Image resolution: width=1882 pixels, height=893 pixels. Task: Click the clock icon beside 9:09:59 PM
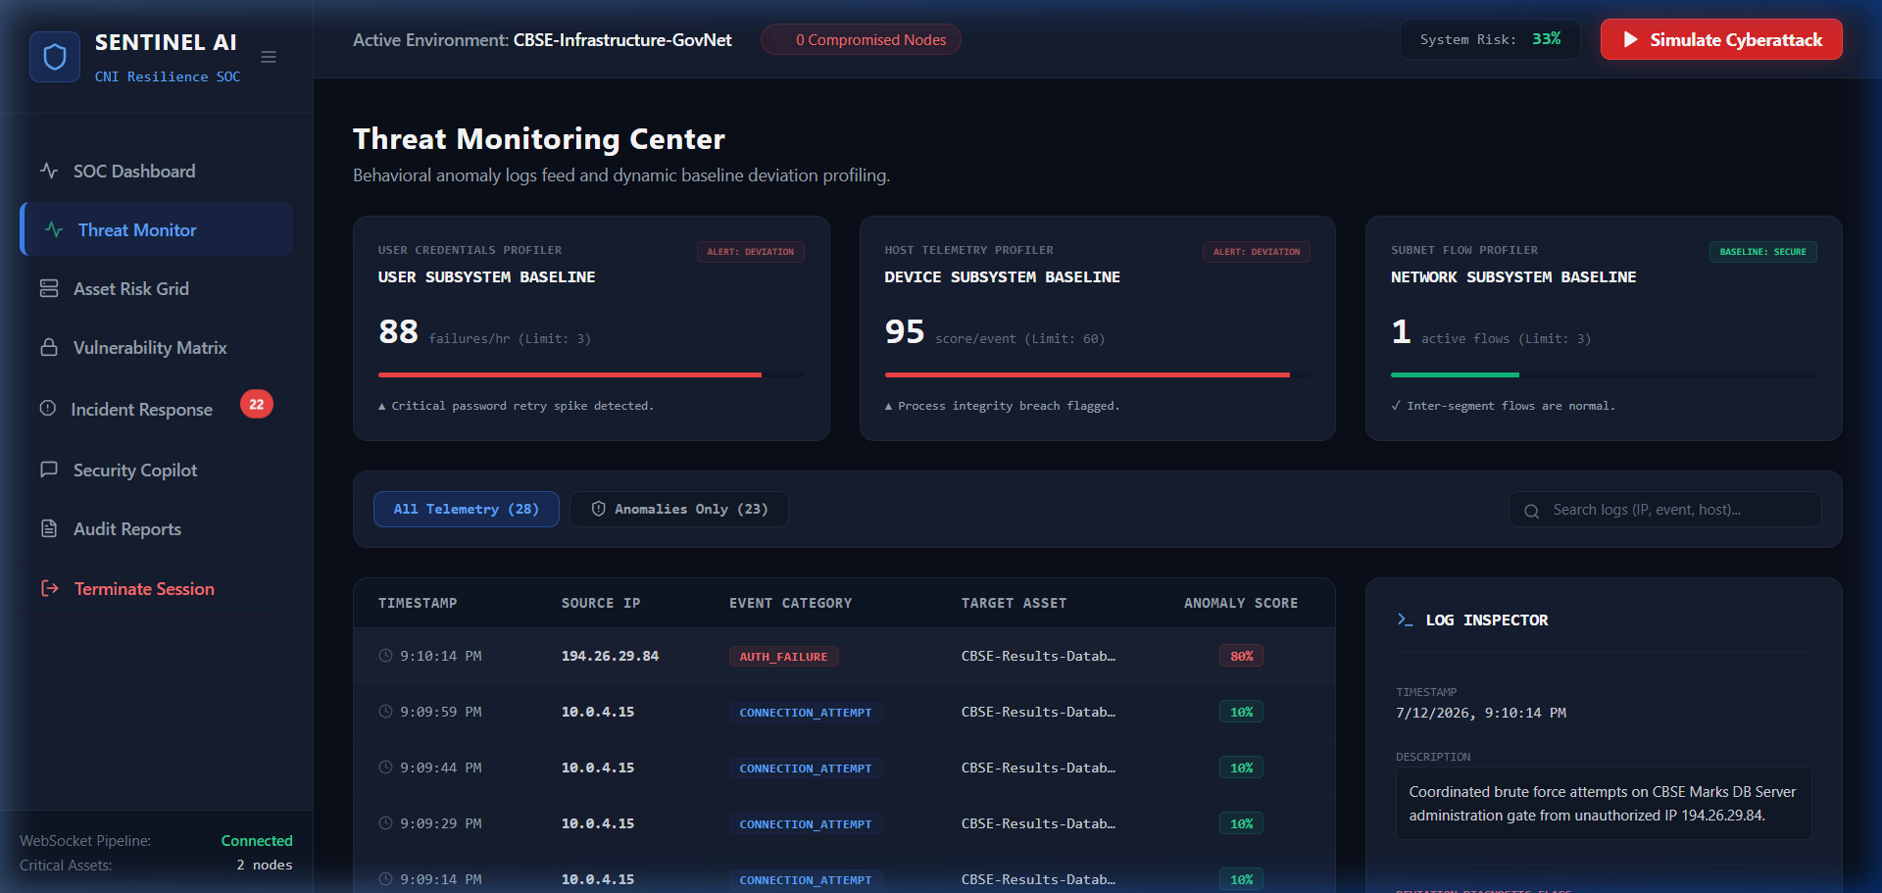pyautogui.click(x=386, y=712)
